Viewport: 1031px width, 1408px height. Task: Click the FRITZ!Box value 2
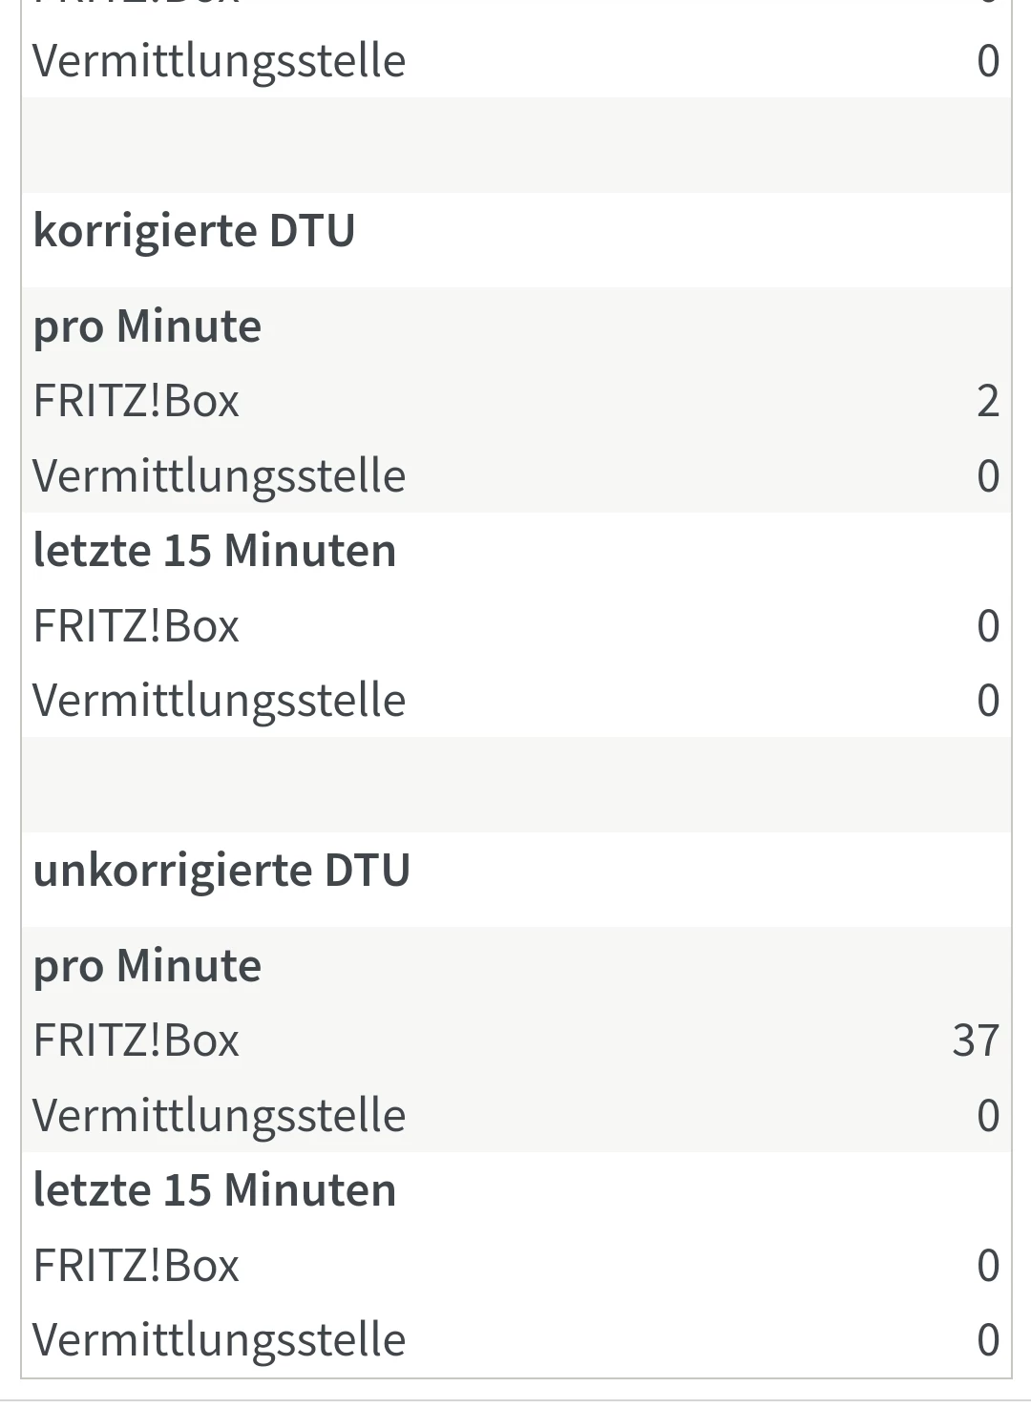tap(987, 401)
